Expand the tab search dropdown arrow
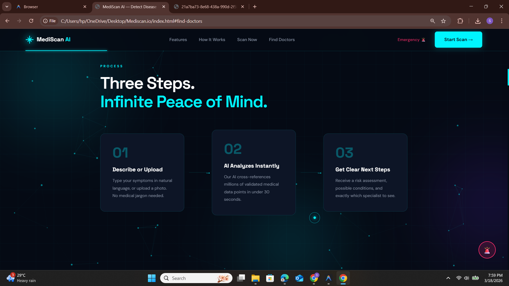 [7, 7]
